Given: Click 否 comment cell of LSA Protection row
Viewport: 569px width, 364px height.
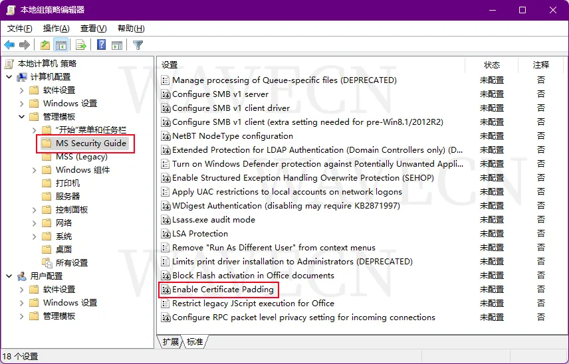Looking at the screenshot, I should click(x=540, y=234).
